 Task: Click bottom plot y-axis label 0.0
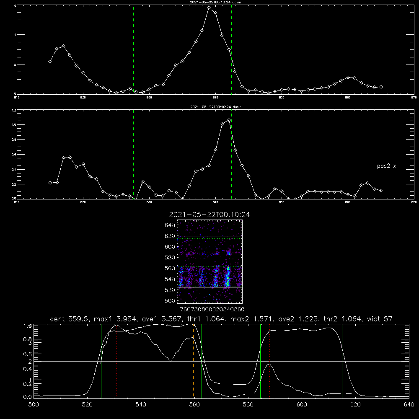[x=27, y=397]
